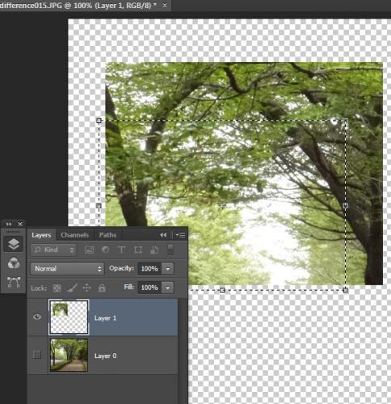Open the Channels icon in collapsed dock
Screen dimensions: 391x404
[14, 263]
